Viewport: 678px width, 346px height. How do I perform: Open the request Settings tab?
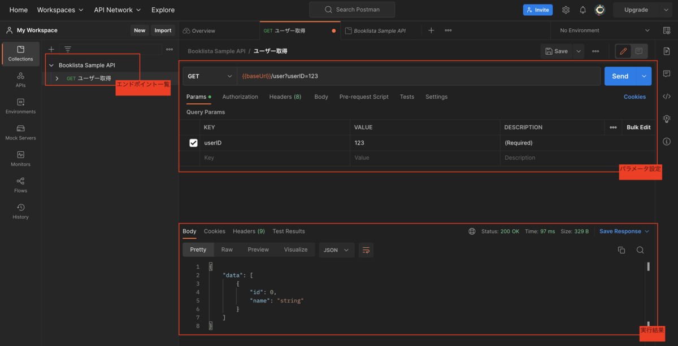point(436,97)
